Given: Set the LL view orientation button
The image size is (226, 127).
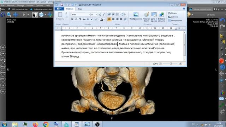Looking at the screenshot, I should click(3, 85).
